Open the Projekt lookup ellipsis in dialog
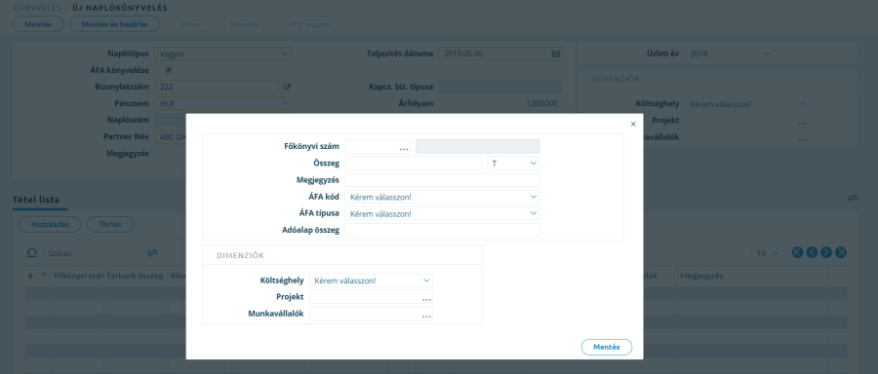The height and width of the screenshot is (374, 878). (426, 299)
